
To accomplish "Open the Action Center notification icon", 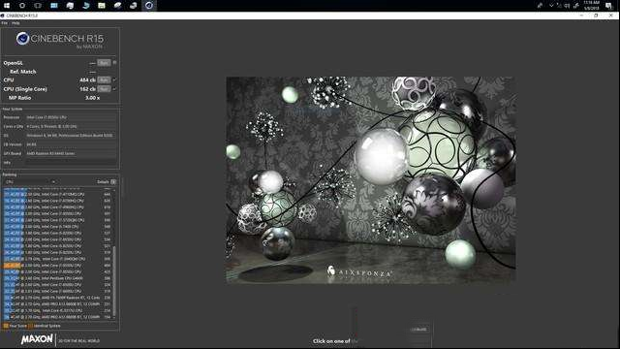I will (609, 6).
